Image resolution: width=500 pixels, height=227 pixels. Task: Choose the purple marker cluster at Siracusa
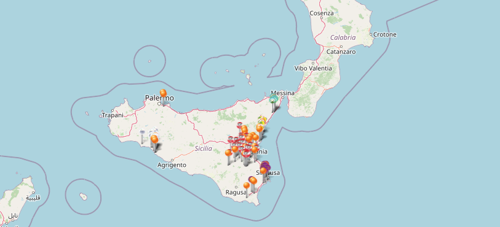pyautogui.click(x=265, y=166)
